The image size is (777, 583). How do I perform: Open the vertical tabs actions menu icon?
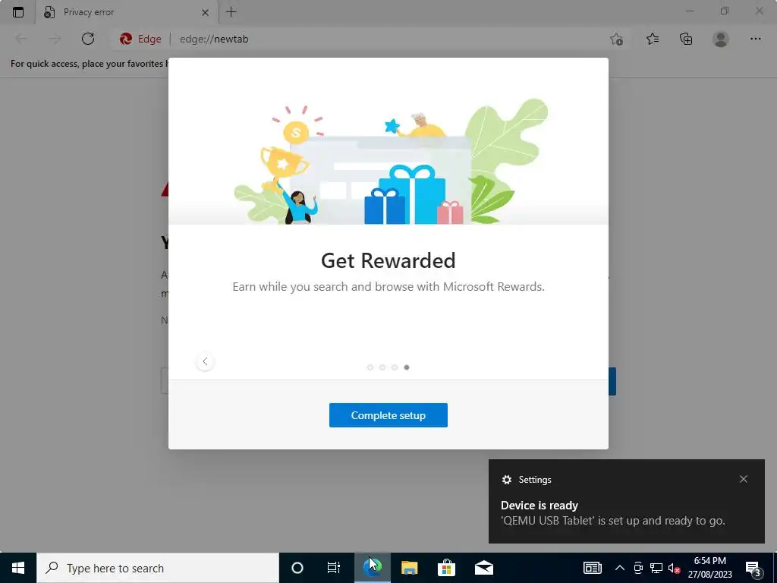pos(18,12)
